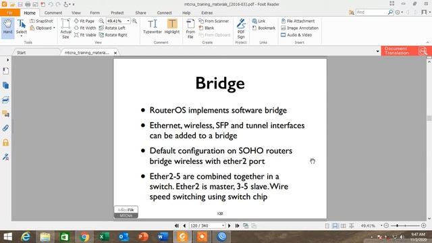
Task: Open the attachments paperclip panel
Action: [5, 128]
